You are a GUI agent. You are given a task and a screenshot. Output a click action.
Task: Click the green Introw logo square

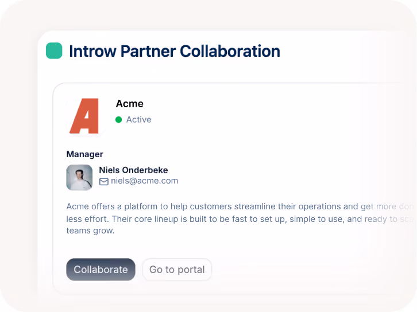click(54, 50)
